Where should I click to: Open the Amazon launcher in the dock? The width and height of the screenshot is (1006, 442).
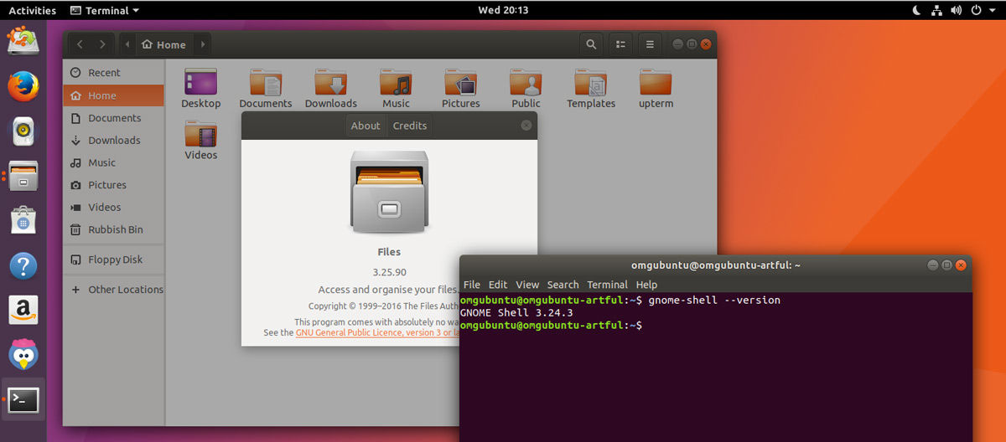point(23,310)
